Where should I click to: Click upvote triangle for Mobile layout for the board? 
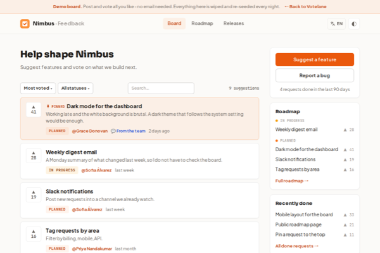pos(345,215)
